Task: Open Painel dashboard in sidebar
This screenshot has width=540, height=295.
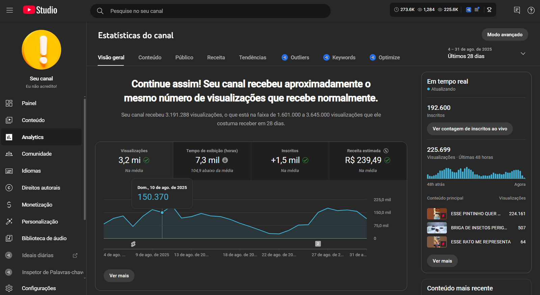Action: point(41,103)
